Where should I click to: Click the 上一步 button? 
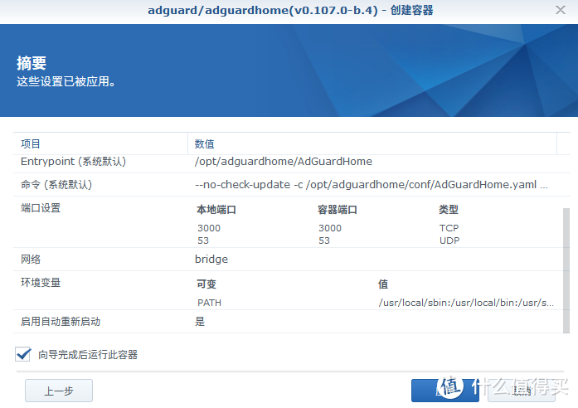tap(59, 391)
